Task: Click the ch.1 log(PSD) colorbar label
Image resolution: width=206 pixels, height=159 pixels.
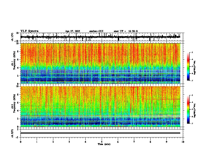Action: click(x=195, y=68)
